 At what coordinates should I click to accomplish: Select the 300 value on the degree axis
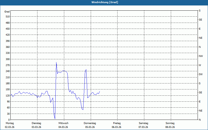tap(8, 59)
